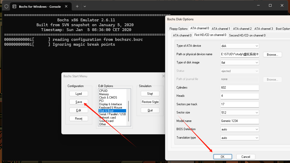Viewport: 290px width, 163px height.
Task: Cancel the Bochs Disk Options dialog
Action: click(246, 157)
